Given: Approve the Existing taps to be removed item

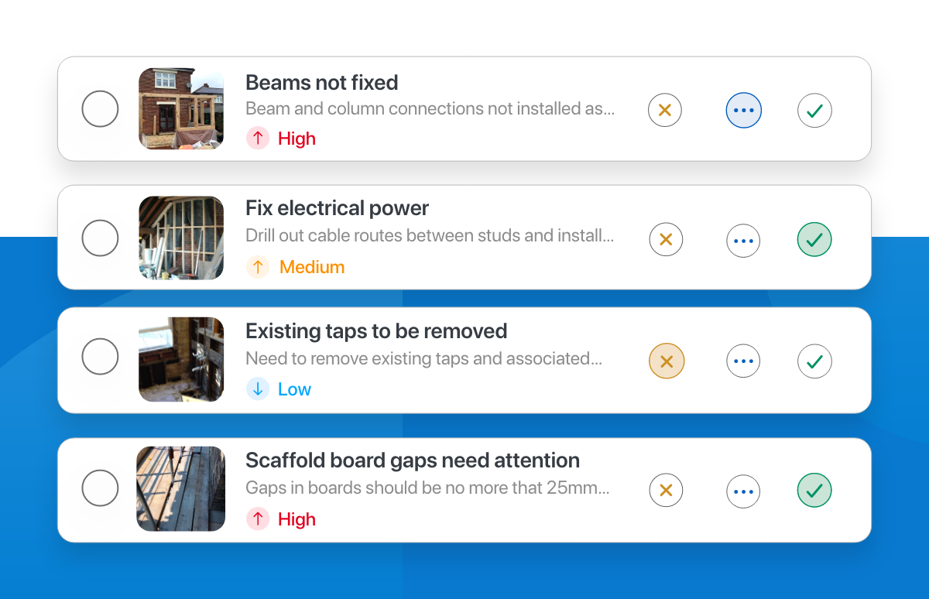Looking at the screenshot, I should (x=814, y=361).
